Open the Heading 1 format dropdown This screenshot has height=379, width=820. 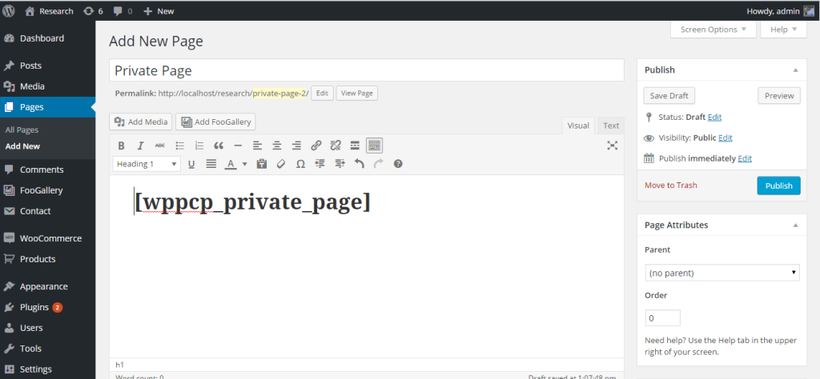(147, 164)
